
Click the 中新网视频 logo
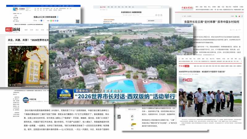pyautogui.click(x=184, y=66)
